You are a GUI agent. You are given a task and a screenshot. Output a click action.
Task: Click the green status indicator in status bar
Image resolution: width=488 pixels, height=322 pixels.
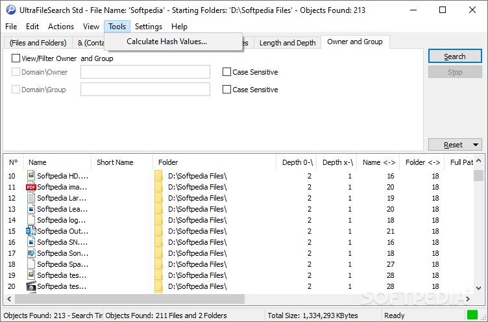(472, 315)
